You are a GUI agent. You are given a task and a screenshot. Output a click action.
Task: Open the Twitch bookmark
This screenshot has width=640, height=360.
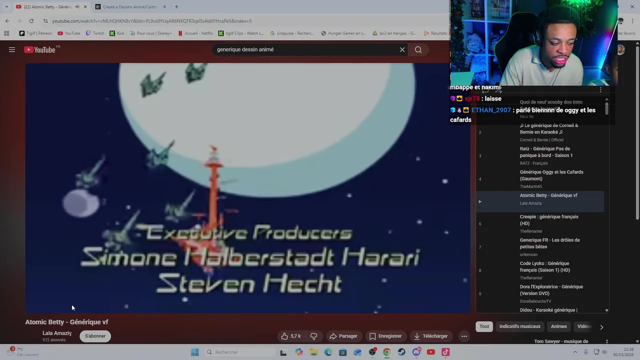coord(95,33)
